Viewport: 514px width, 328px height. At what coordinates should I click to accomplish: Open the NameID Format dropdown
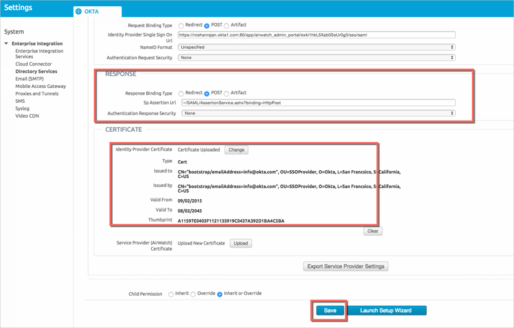click(316, 47)
